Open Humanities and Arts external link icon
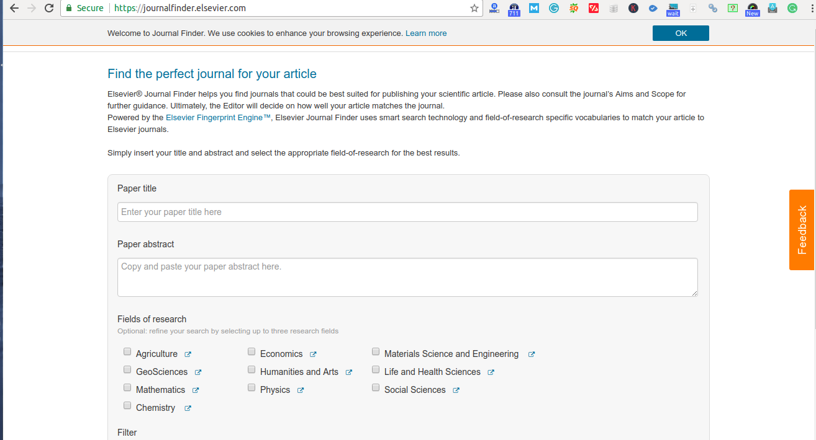The image size is (816, 440). (349, 372)
